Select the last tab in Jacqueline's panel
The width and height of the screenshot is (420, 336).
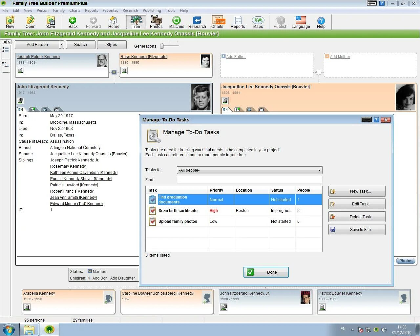262,109
